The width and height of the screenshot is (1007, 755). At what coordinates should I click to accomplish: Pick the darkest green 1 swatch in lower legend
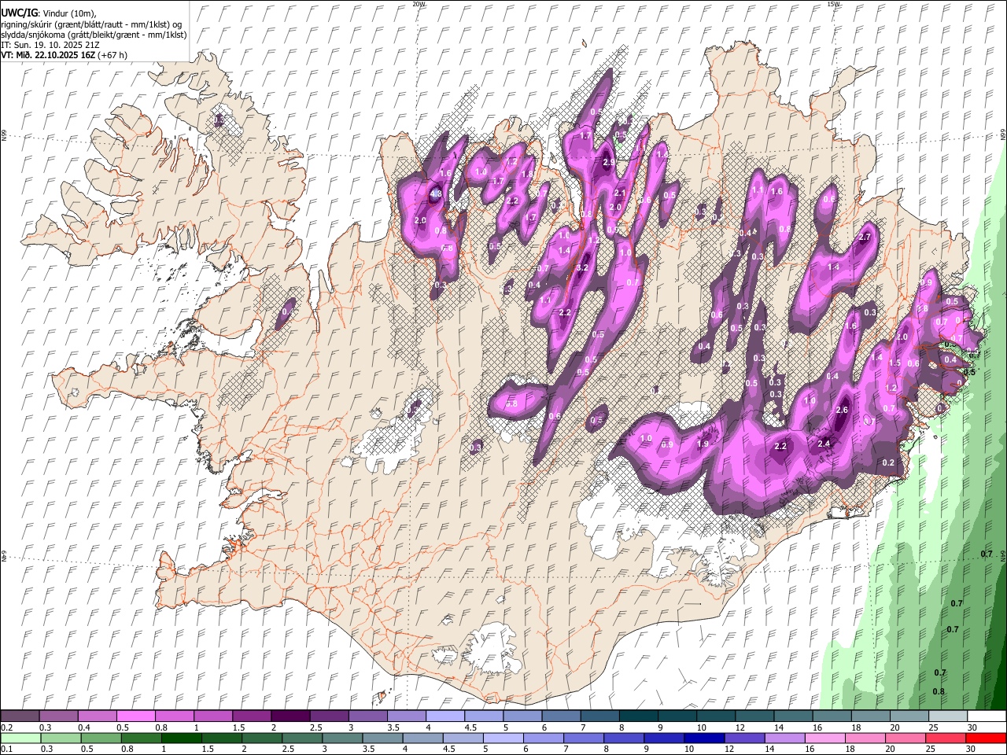point(181,738)
